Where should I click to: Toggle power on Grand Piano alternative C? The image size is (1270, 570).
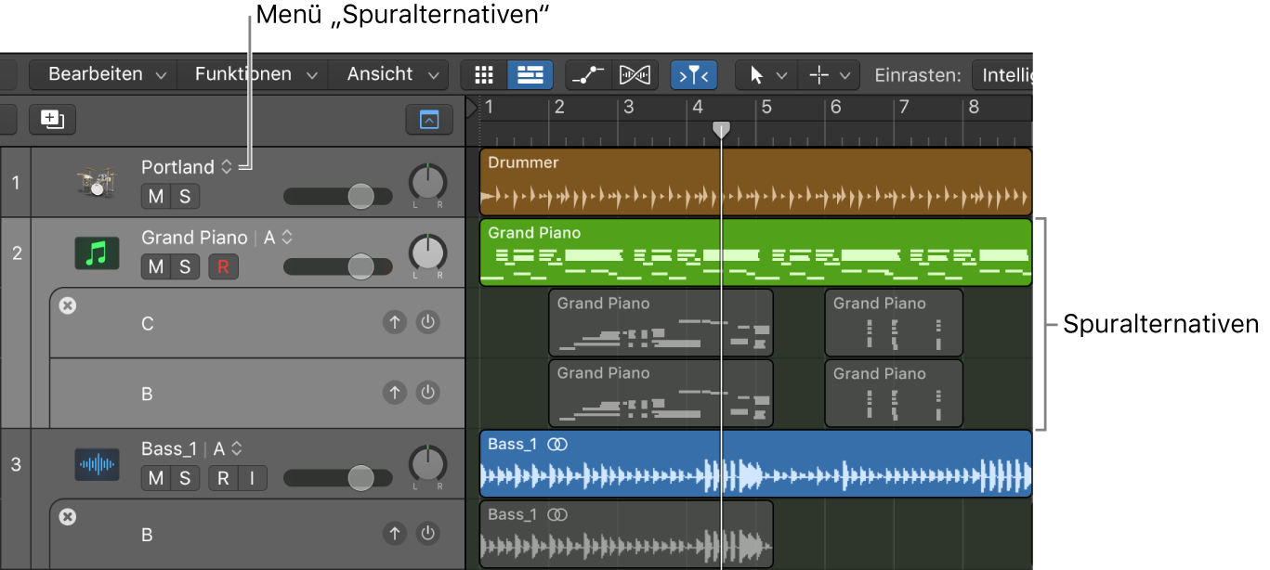point(427,322)
